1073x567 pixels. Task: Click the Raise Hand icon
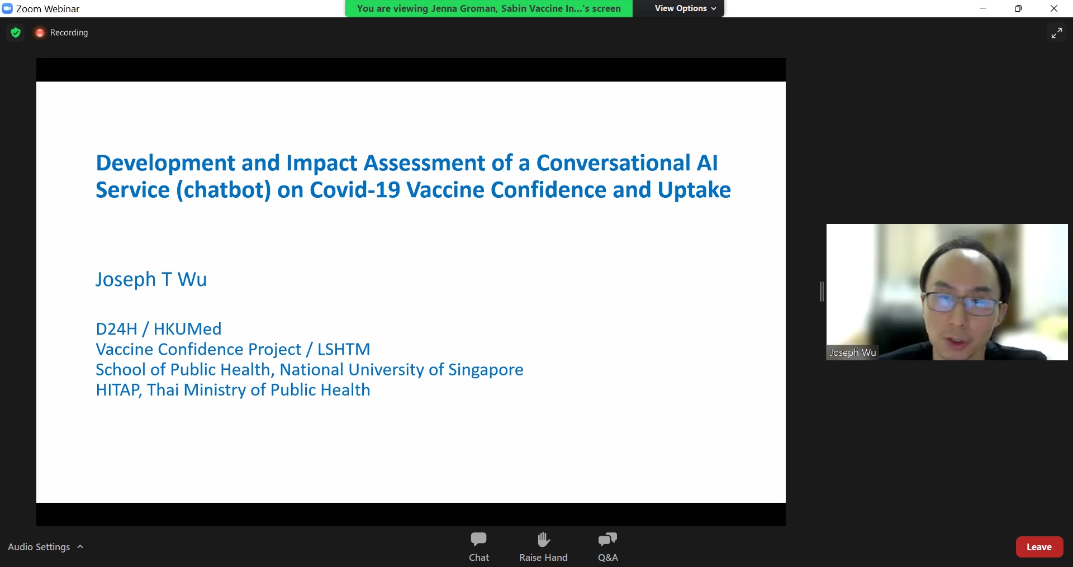coord(543,540)
